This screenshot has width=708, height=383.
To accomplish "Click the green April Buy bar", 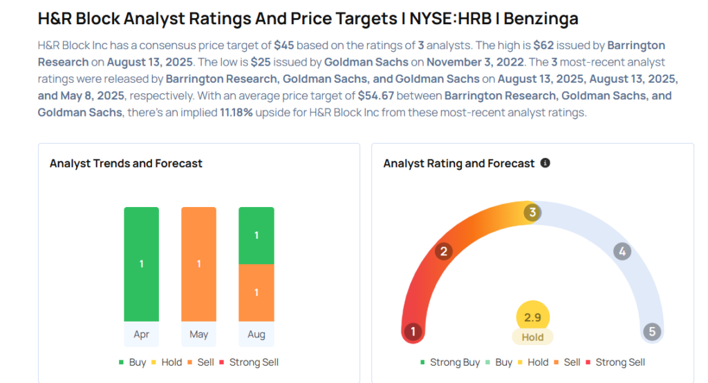I will tap(142, 264).
